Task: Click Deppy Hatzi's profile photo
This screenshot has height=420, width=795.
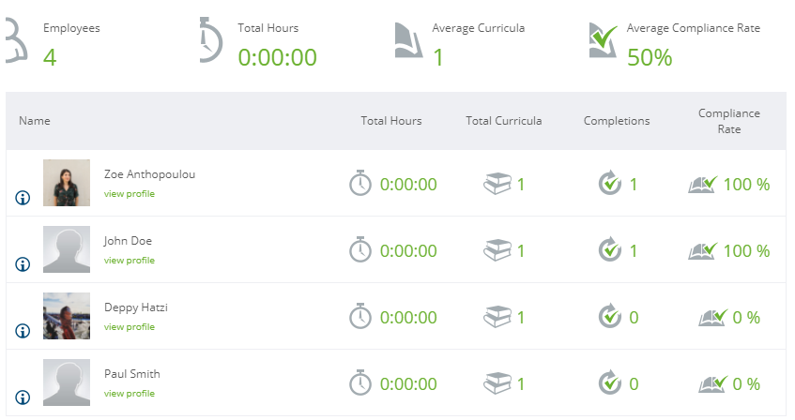Action: [x=67, y=316]
